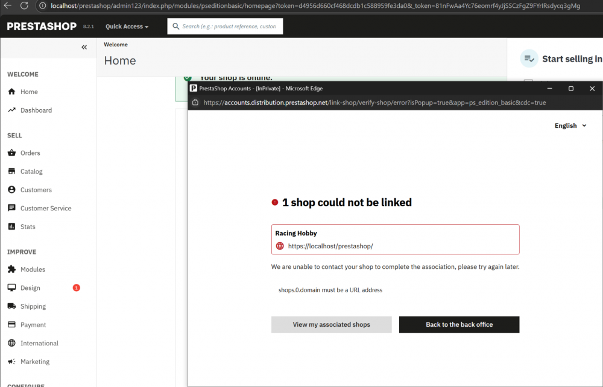This screenshot has width=603, height=387.
Task: Open the Customers menu item
Action: click(x=36, y=190)
